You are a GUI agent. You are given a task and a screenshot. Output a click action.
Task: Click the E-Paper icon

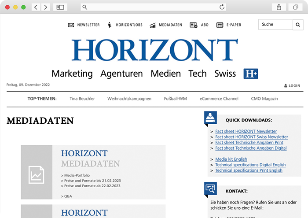tap(220, 25)
